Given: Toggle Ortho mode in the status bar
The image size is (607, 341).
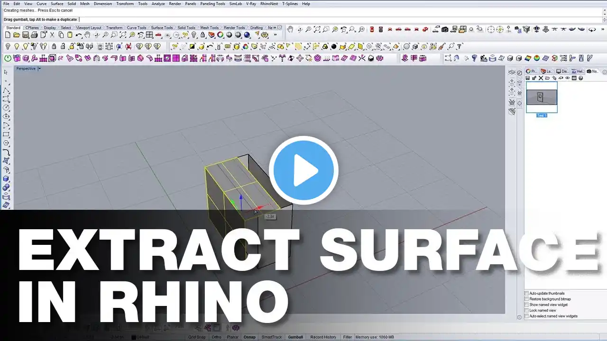Looking at the screenshot, I should coord(216,337).
